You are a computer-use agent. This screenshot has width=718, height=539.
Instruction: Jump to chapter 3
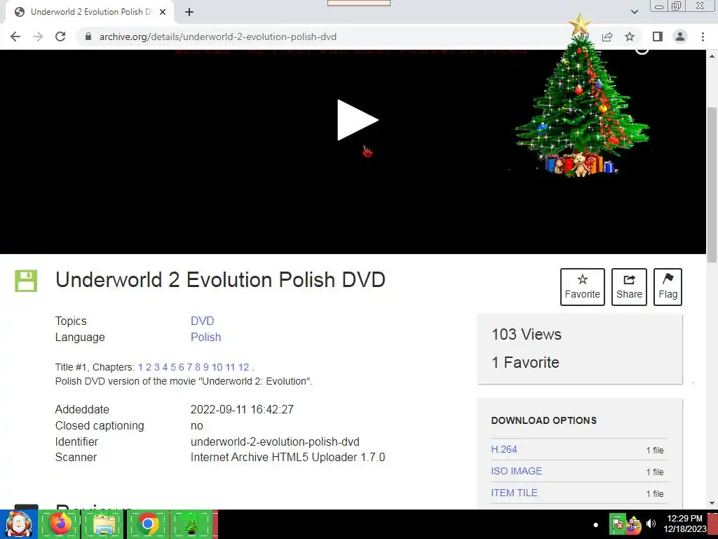point(156,367)
